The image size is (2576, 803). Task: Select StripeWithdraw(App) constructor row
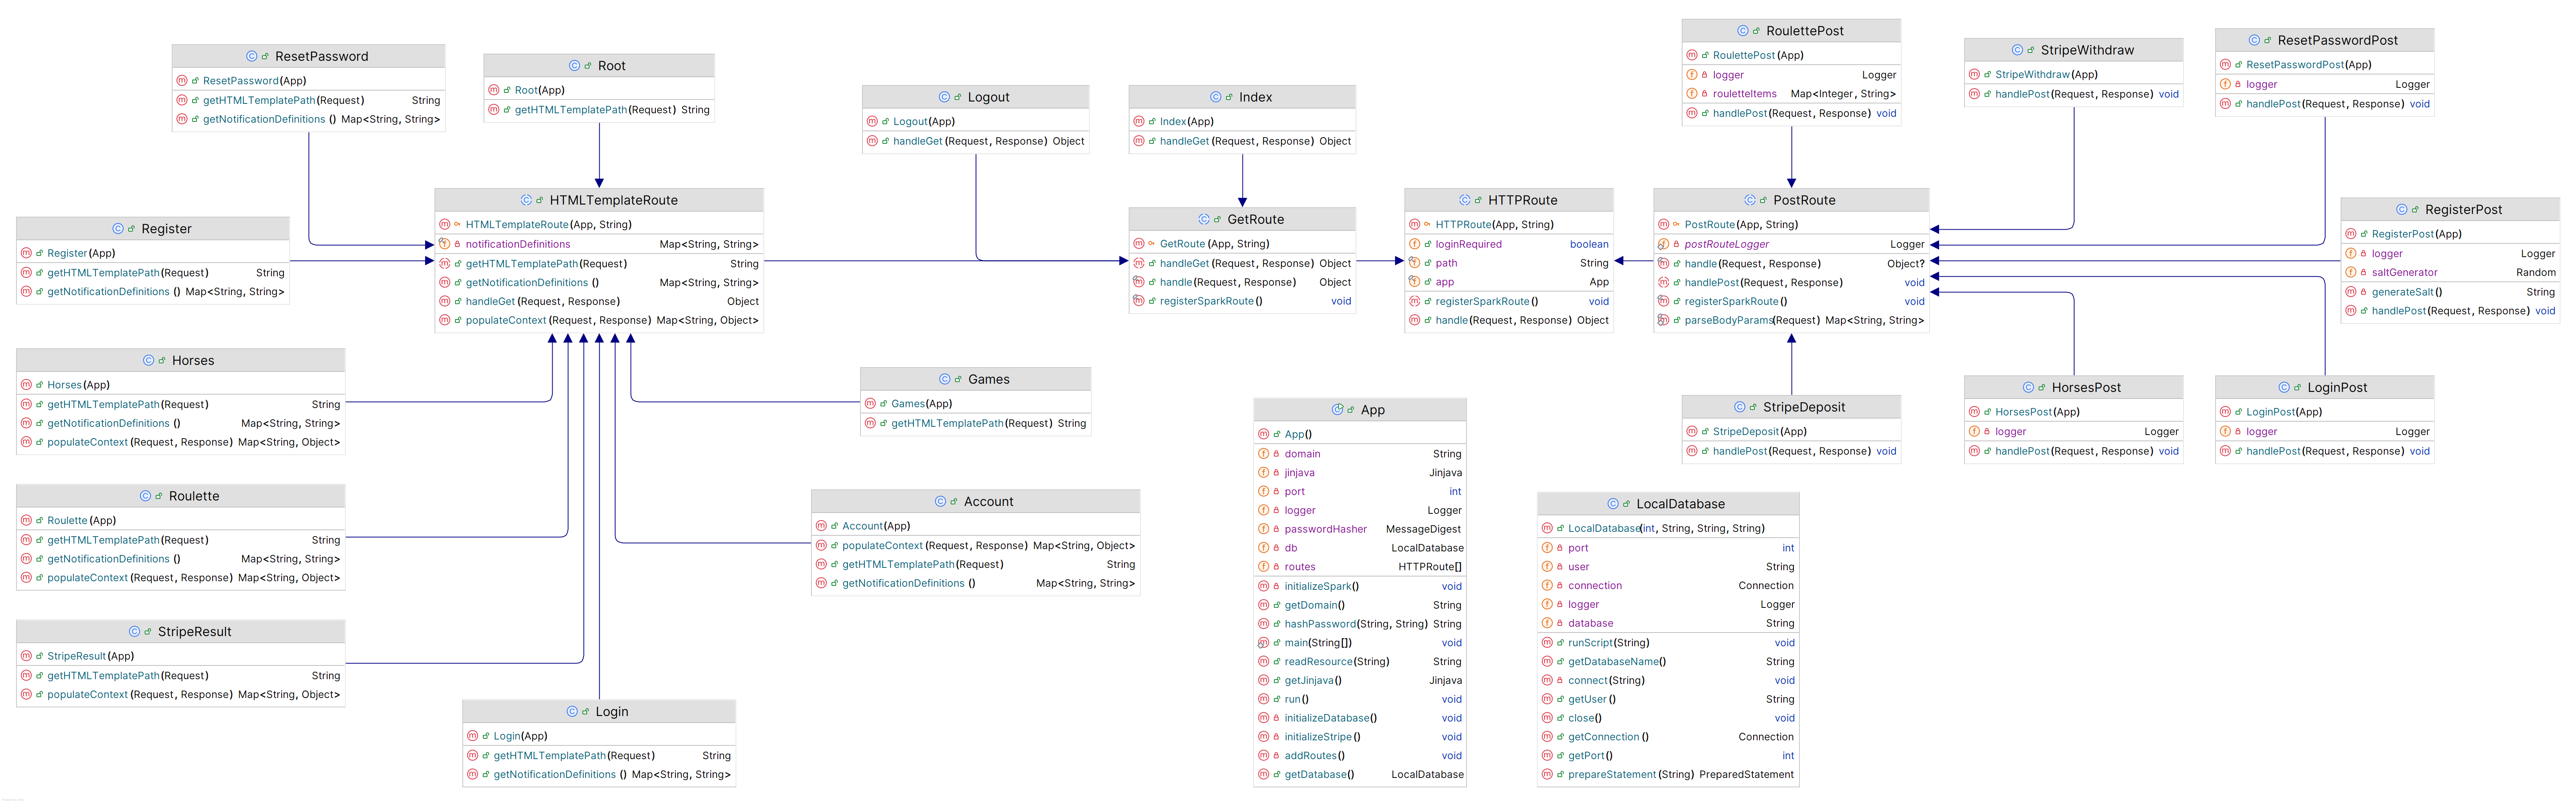coord(2073,75)
